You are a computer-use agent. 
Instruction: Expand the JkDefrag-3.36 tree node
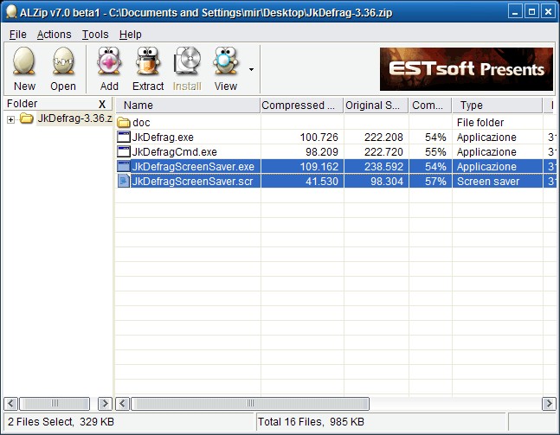tap(10, 119)
